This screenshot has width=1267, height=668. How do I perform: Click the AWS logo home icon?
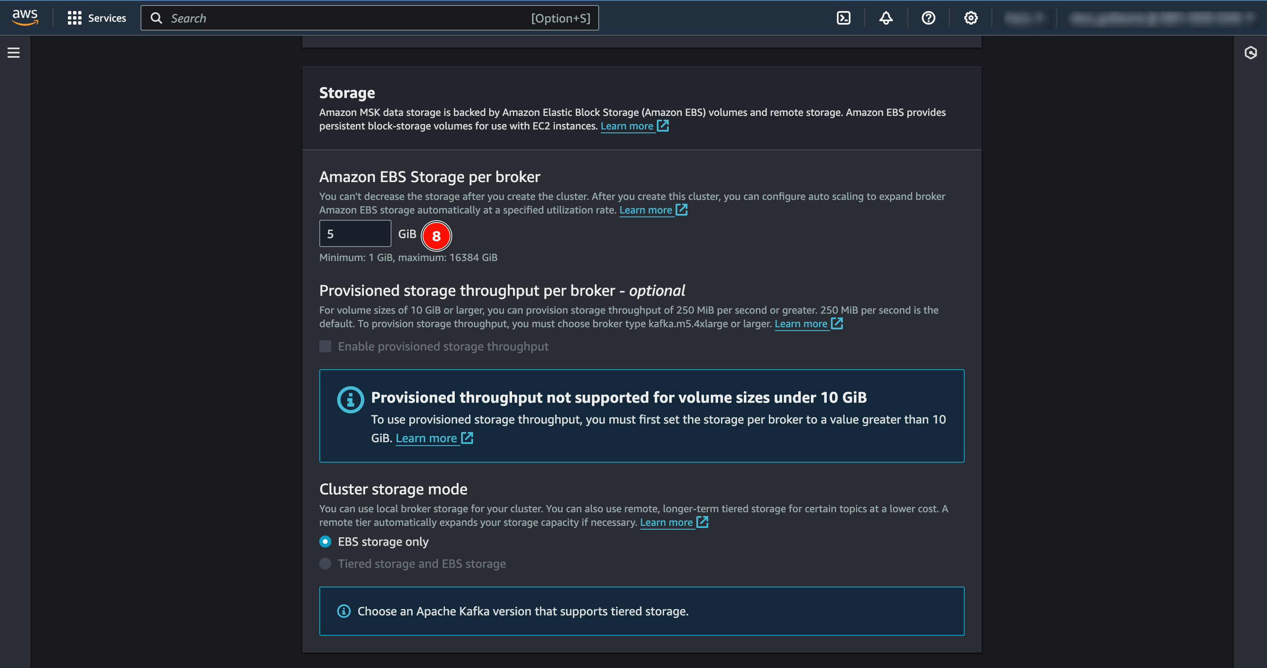point(25,18)
